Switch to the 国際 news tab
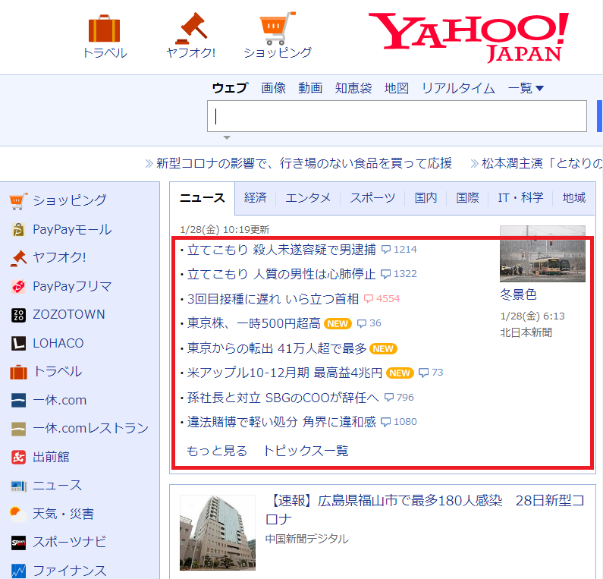 click(467, 198)
